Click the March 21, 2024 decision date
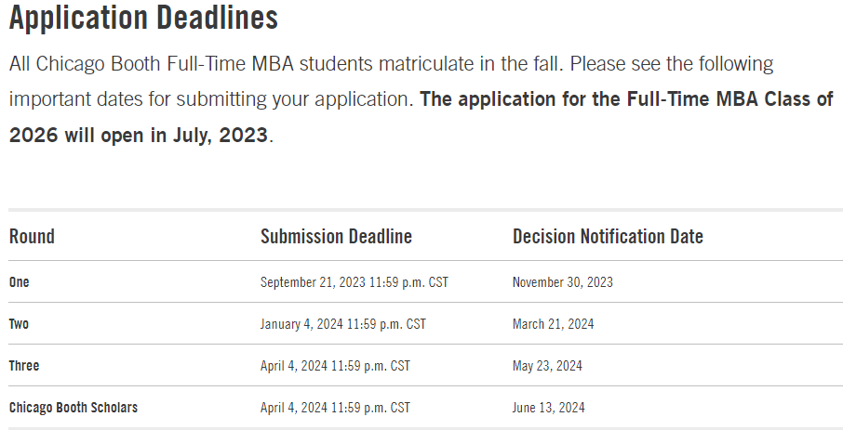The image size is (843, 430). pos(554,324)
